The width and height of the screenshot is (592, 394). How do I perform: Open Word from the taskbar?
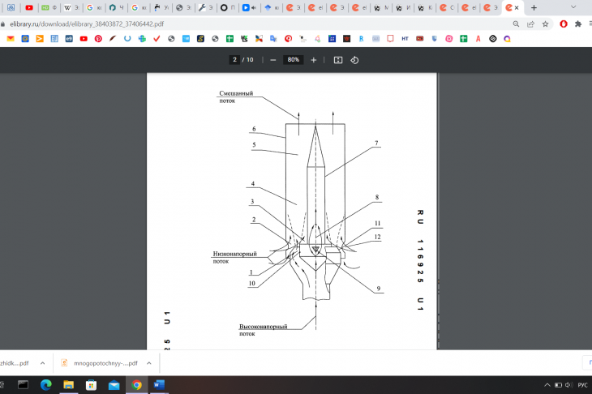[x=159, y=385]
